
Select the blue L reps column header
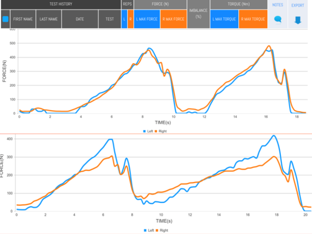point(124,19)
